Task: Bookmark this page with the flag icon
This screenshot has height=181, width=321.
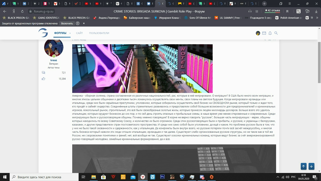Action: point(287,11)
